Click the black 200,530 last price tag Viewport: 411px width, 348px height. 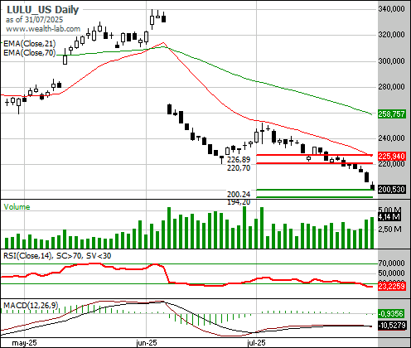click(392, 190)
